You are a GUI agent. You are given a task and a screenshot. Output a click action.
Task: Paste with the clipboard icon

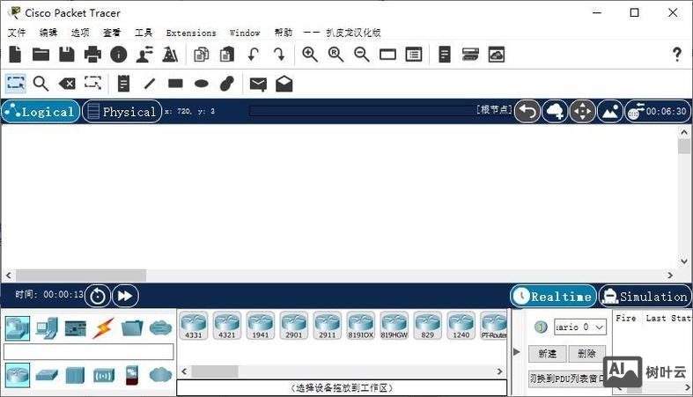pos(227,55)
